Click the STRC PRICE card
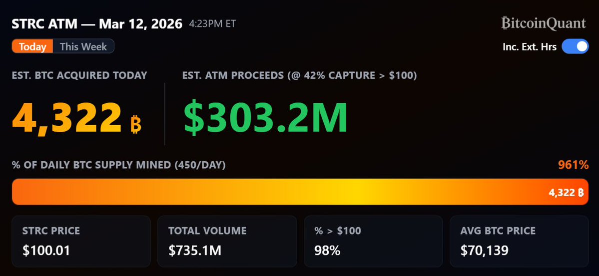Image resolution: width=599 pixels, height=276 pixels. tap(81, 241)
